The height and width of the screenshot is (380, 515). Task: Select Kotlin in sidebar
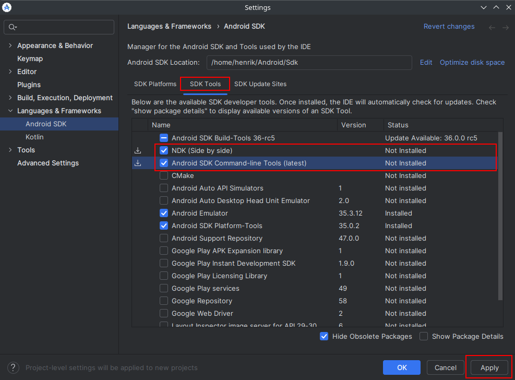click(x=34, y=137)
